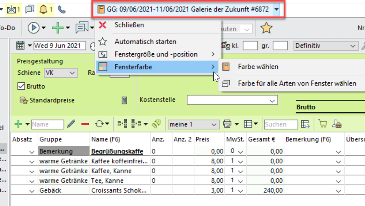Click the Suchen search field
Image resolution: width=365 pixels, height=206 pixels.
point(280,124)
